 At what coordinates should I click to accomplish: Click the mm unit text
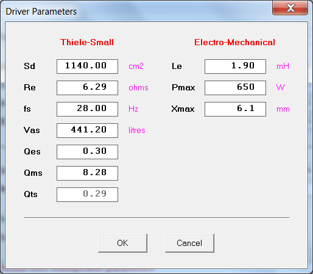point(283,109)
